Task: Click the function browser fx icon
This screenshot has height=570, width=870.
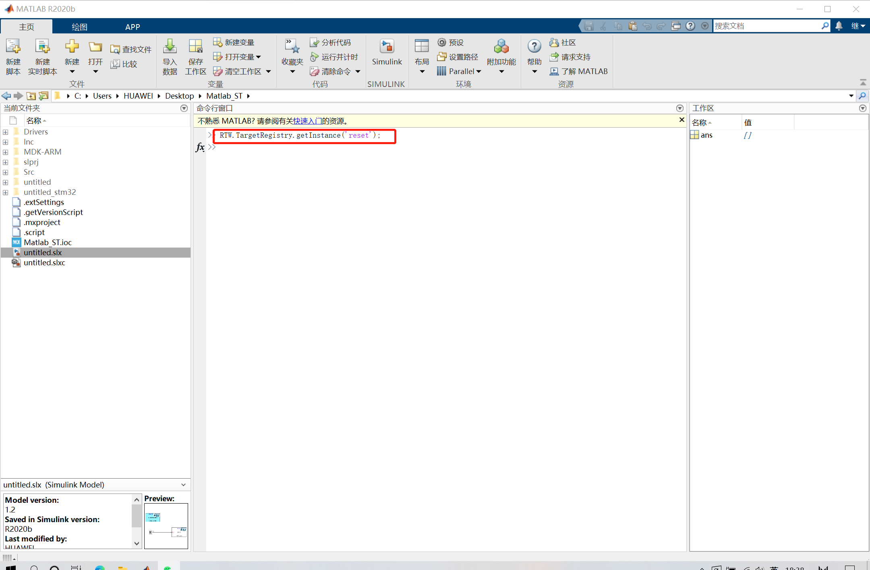Action: pos(200,147)
